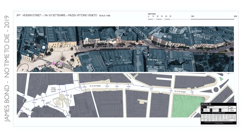Click the 8.67 dimension at far left
This screenshot has width=242, height=137.
[24, 96]
